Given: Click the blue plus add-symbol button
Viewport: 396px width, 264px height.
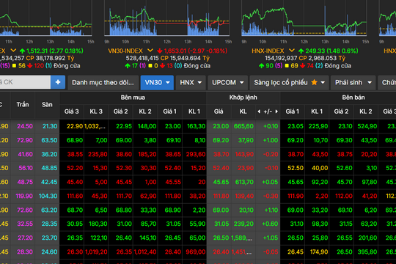Looking at the screenshot, I should tap(58, 82).
